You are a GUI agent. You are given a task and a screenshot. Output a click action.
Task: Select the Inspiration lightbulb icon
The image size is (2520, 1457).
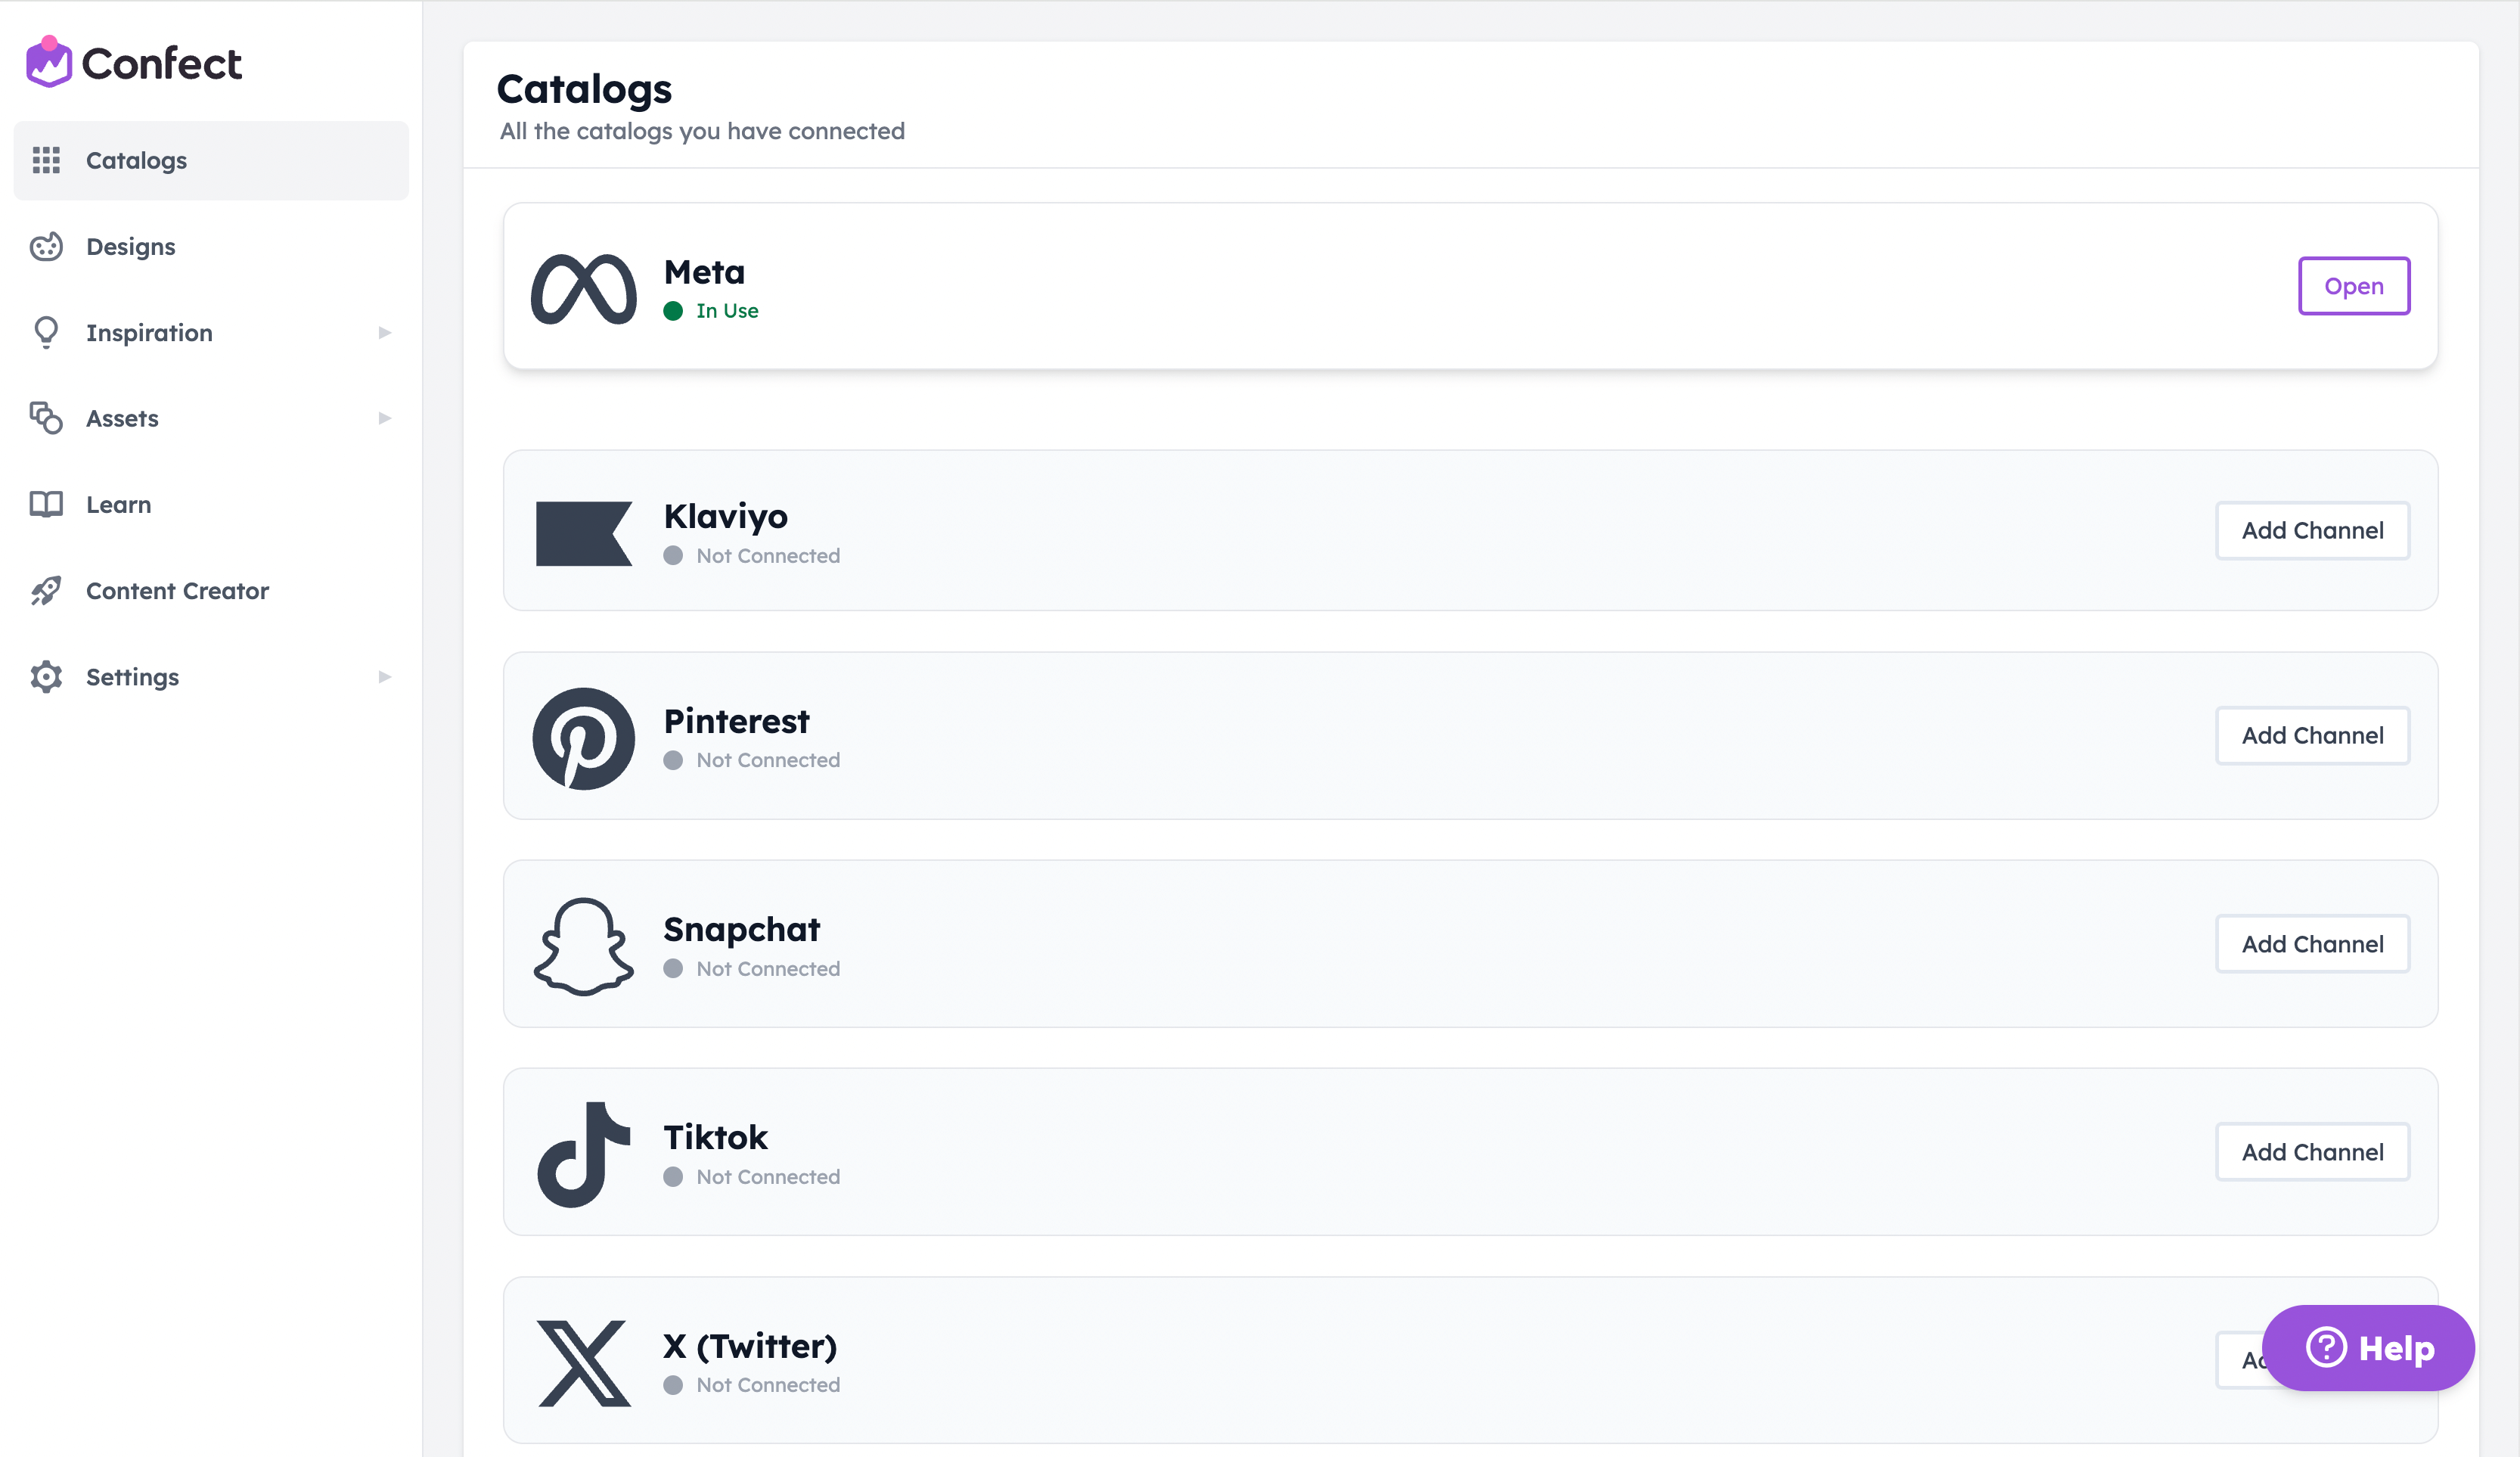(46, 332)
